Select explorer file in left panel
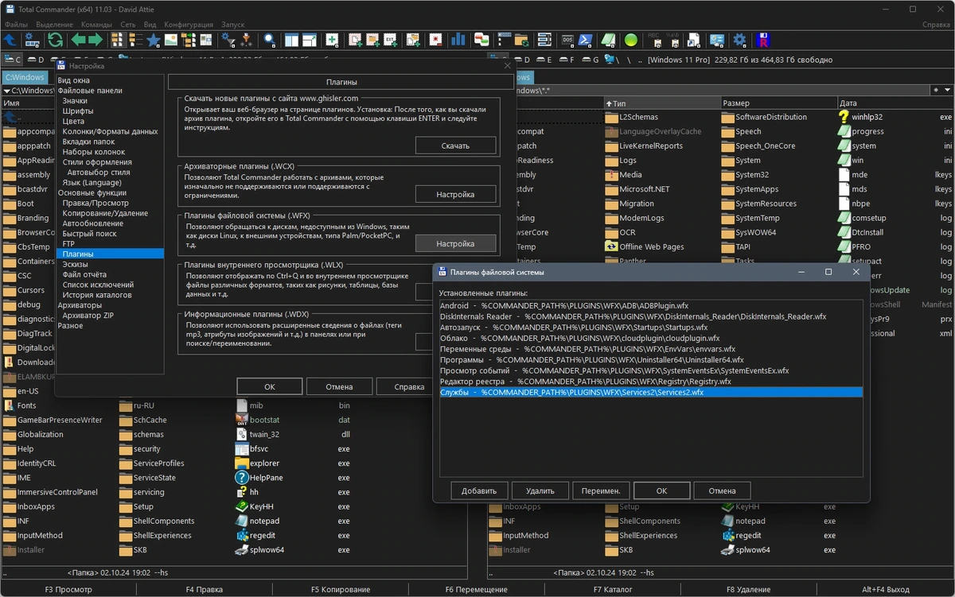The height and width of the screenshot is (597, 955). click(x=258, y=463)
